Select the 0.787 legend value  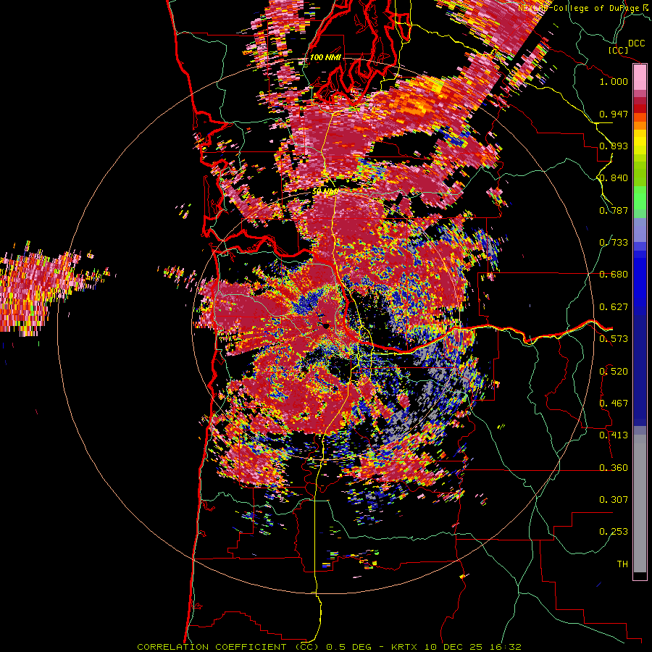[614, 210]
